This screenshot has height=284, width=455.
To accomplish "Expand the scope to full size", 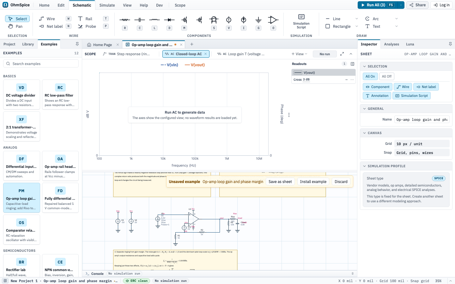I will (342, 54).
